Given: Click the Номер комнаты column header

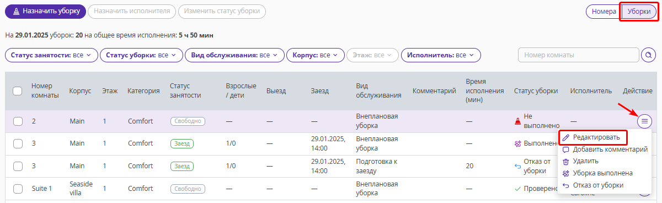Looking at the screenshot, I should (x=45, y=91).
